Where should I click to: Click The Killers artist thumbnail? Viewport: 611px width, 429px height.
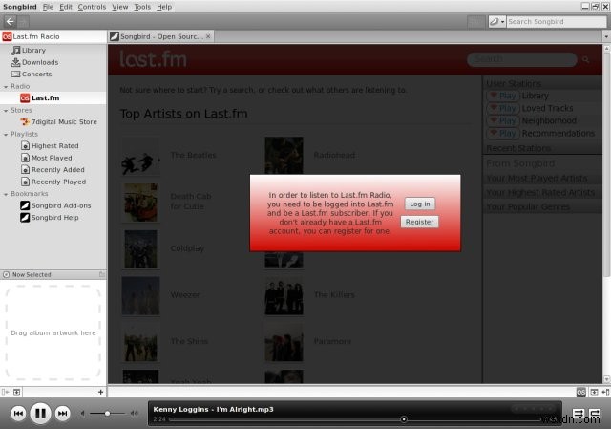click(284, 295)
